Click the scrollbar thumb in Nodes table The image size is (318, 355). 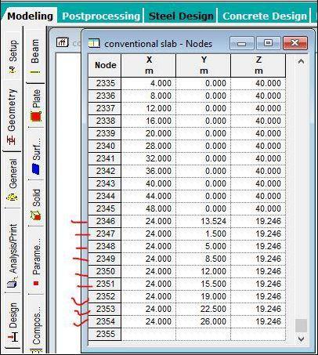point(301,325)
